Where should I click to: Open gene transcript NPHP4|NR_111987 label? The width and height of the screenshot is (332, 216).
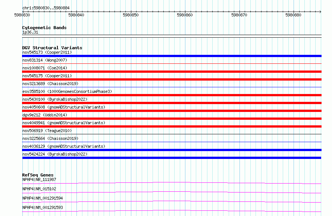[x=39, y=179]
